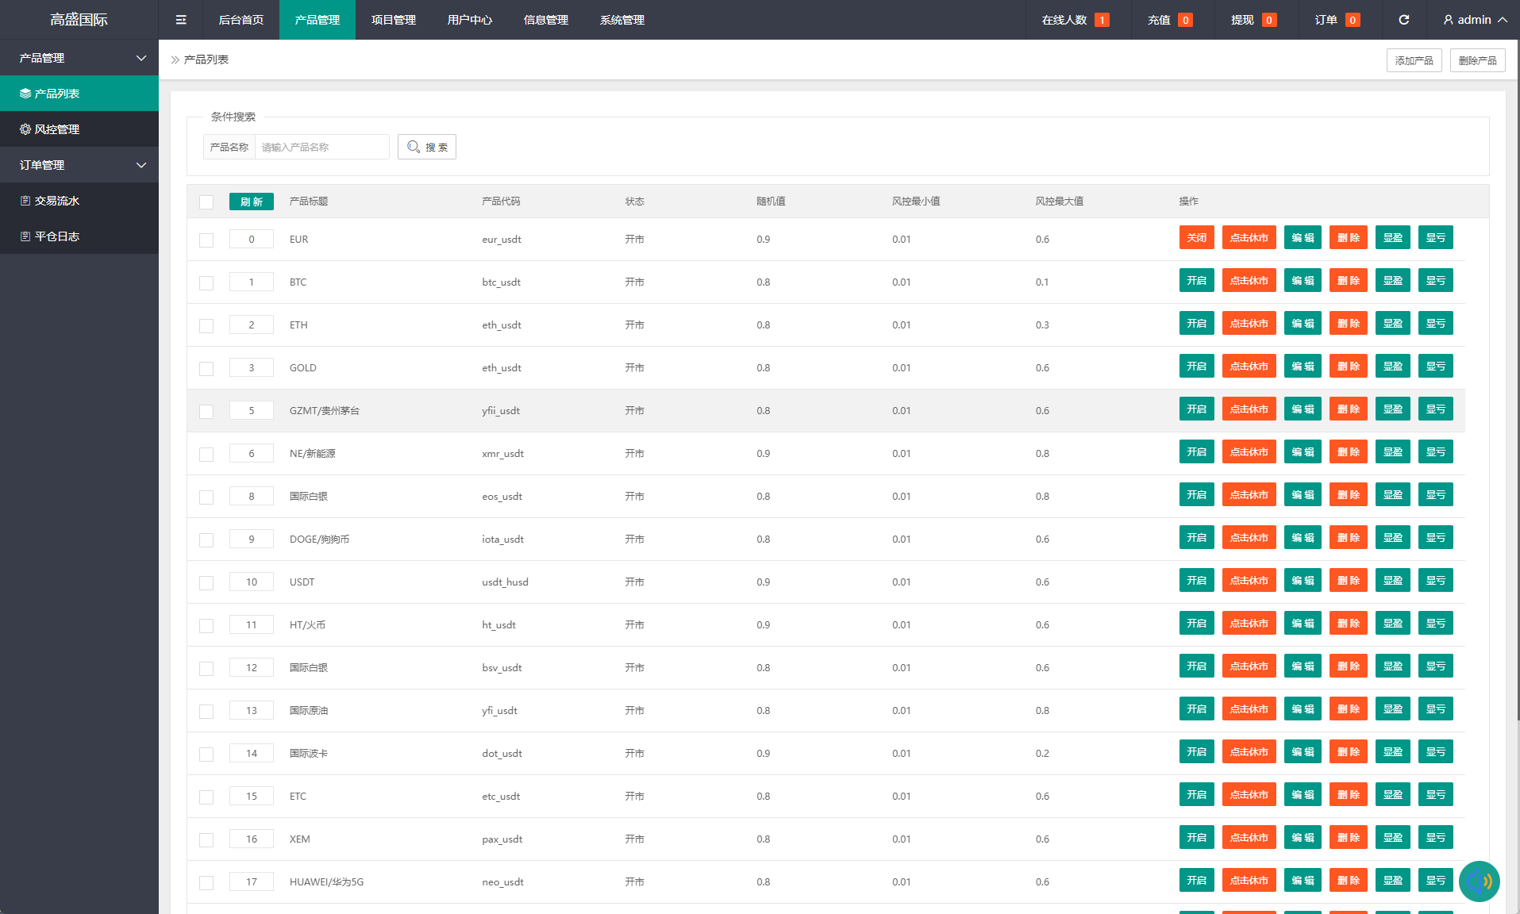Collapse the sidebar with the hamburger icon
The image size is (1520, 914).
(x=181, y=20)
